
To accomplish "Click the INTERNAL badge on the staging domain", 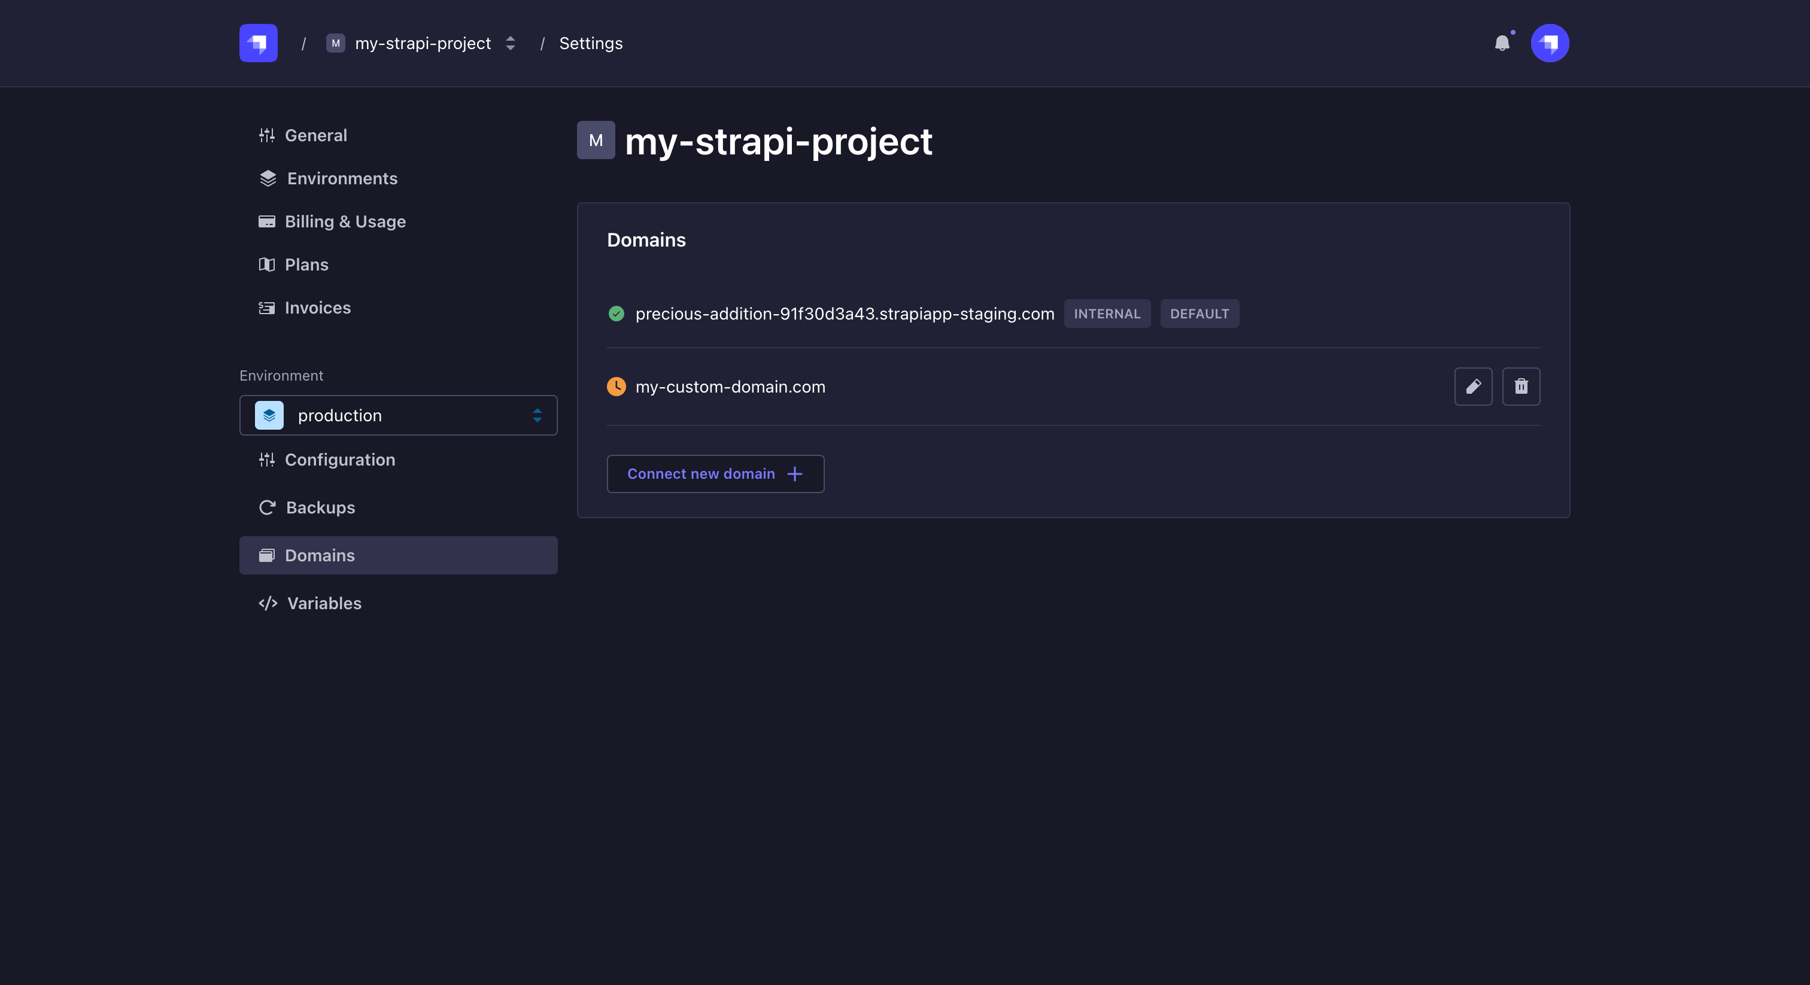I will pos(1107,314).
